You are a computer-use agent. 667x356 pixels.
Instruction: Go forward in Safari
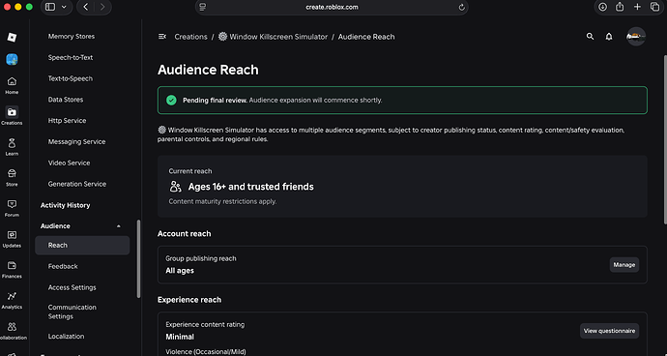click(102, 7)
